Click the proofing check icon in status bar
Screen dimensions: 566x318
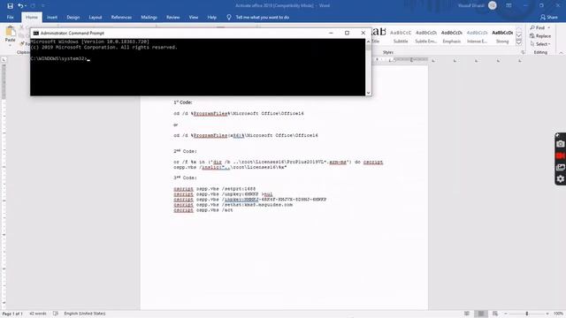[x=55, y=314]
